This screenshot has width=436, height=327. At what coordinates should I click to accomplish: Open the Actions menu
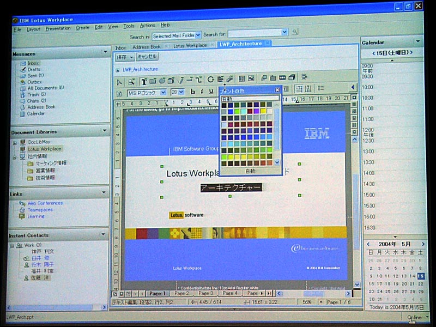coord(147,26)
